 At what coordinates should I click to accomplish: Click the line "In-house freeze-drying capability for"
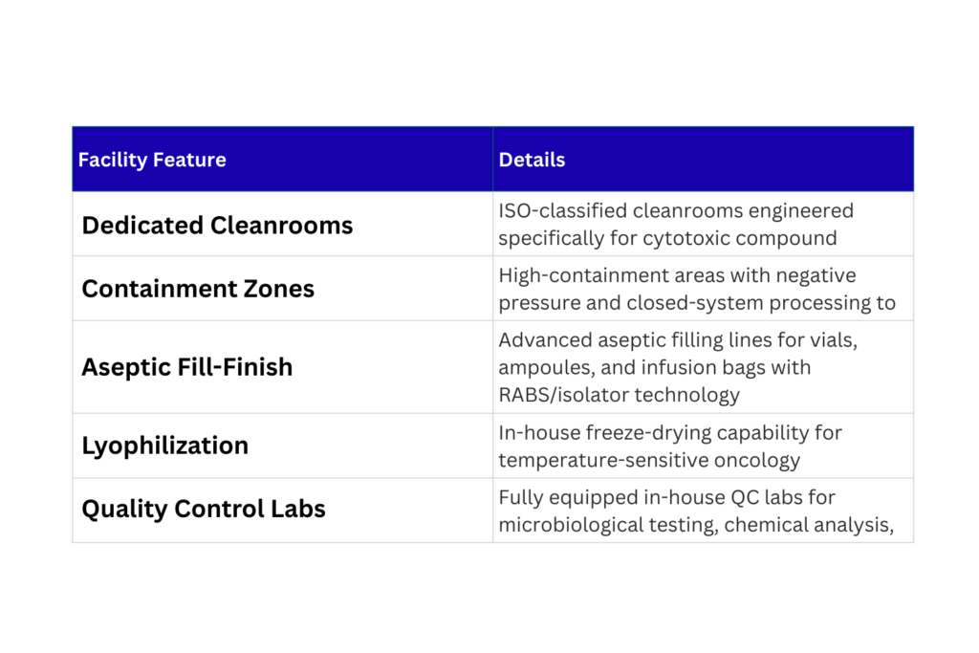tap(670, 432)
